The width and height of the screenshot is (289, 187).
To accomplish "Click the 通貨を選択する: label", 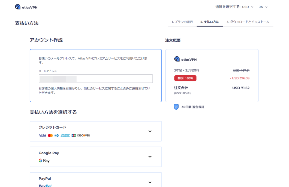I will coord(228,7).
